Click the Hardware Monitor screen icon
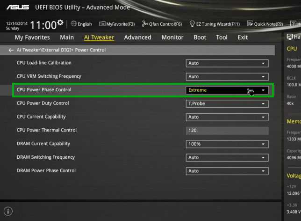Viewport: 301px width, 221px height. tap(290, 37)
